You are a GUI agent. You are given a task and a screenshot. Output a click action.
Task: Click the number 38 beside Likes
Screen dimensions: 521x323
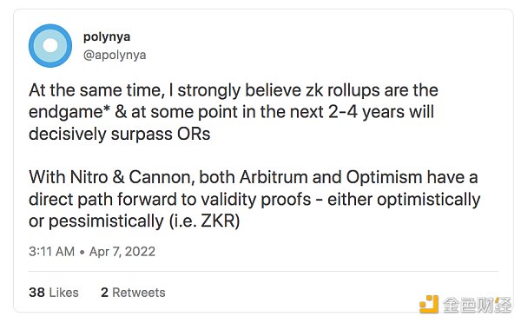coord(36,293)
